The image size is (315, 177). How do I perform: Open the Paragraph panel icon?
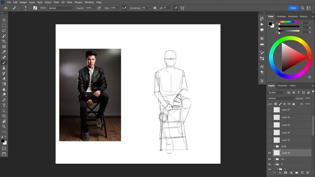pyautogui.click(x=262, y=72)
